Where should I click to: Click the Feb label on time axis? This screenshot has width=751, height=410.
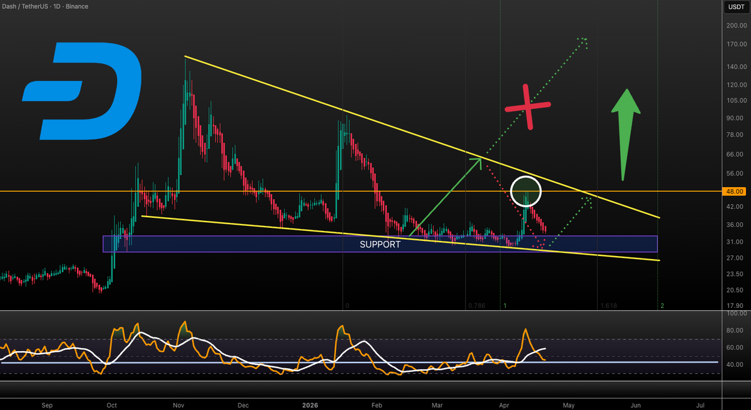(377, 404)
